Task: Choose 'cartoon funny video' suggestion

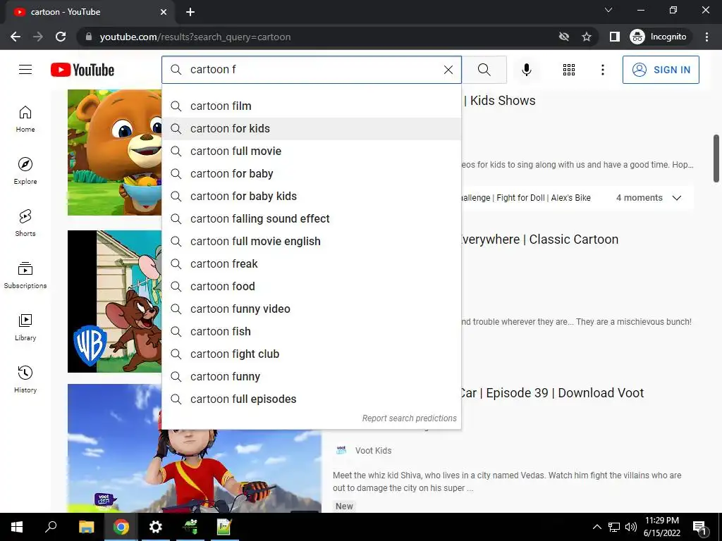Action: (x=311, y=309)
